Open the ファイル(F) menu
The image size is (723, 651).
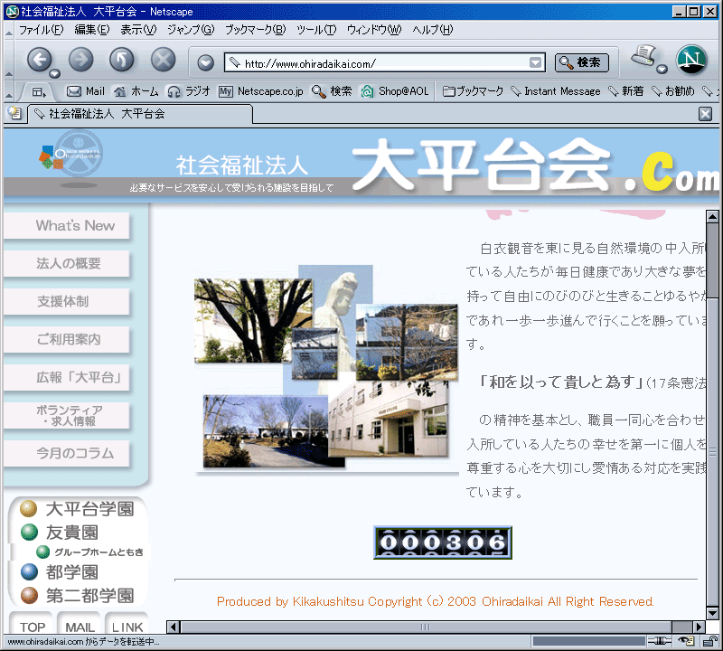41,30
